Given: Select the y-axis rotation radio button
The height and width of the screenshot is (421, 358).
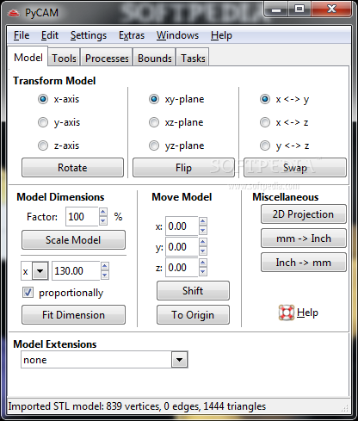Looking at the screenshot, I should pyautogui.click(x=43, y=122).
